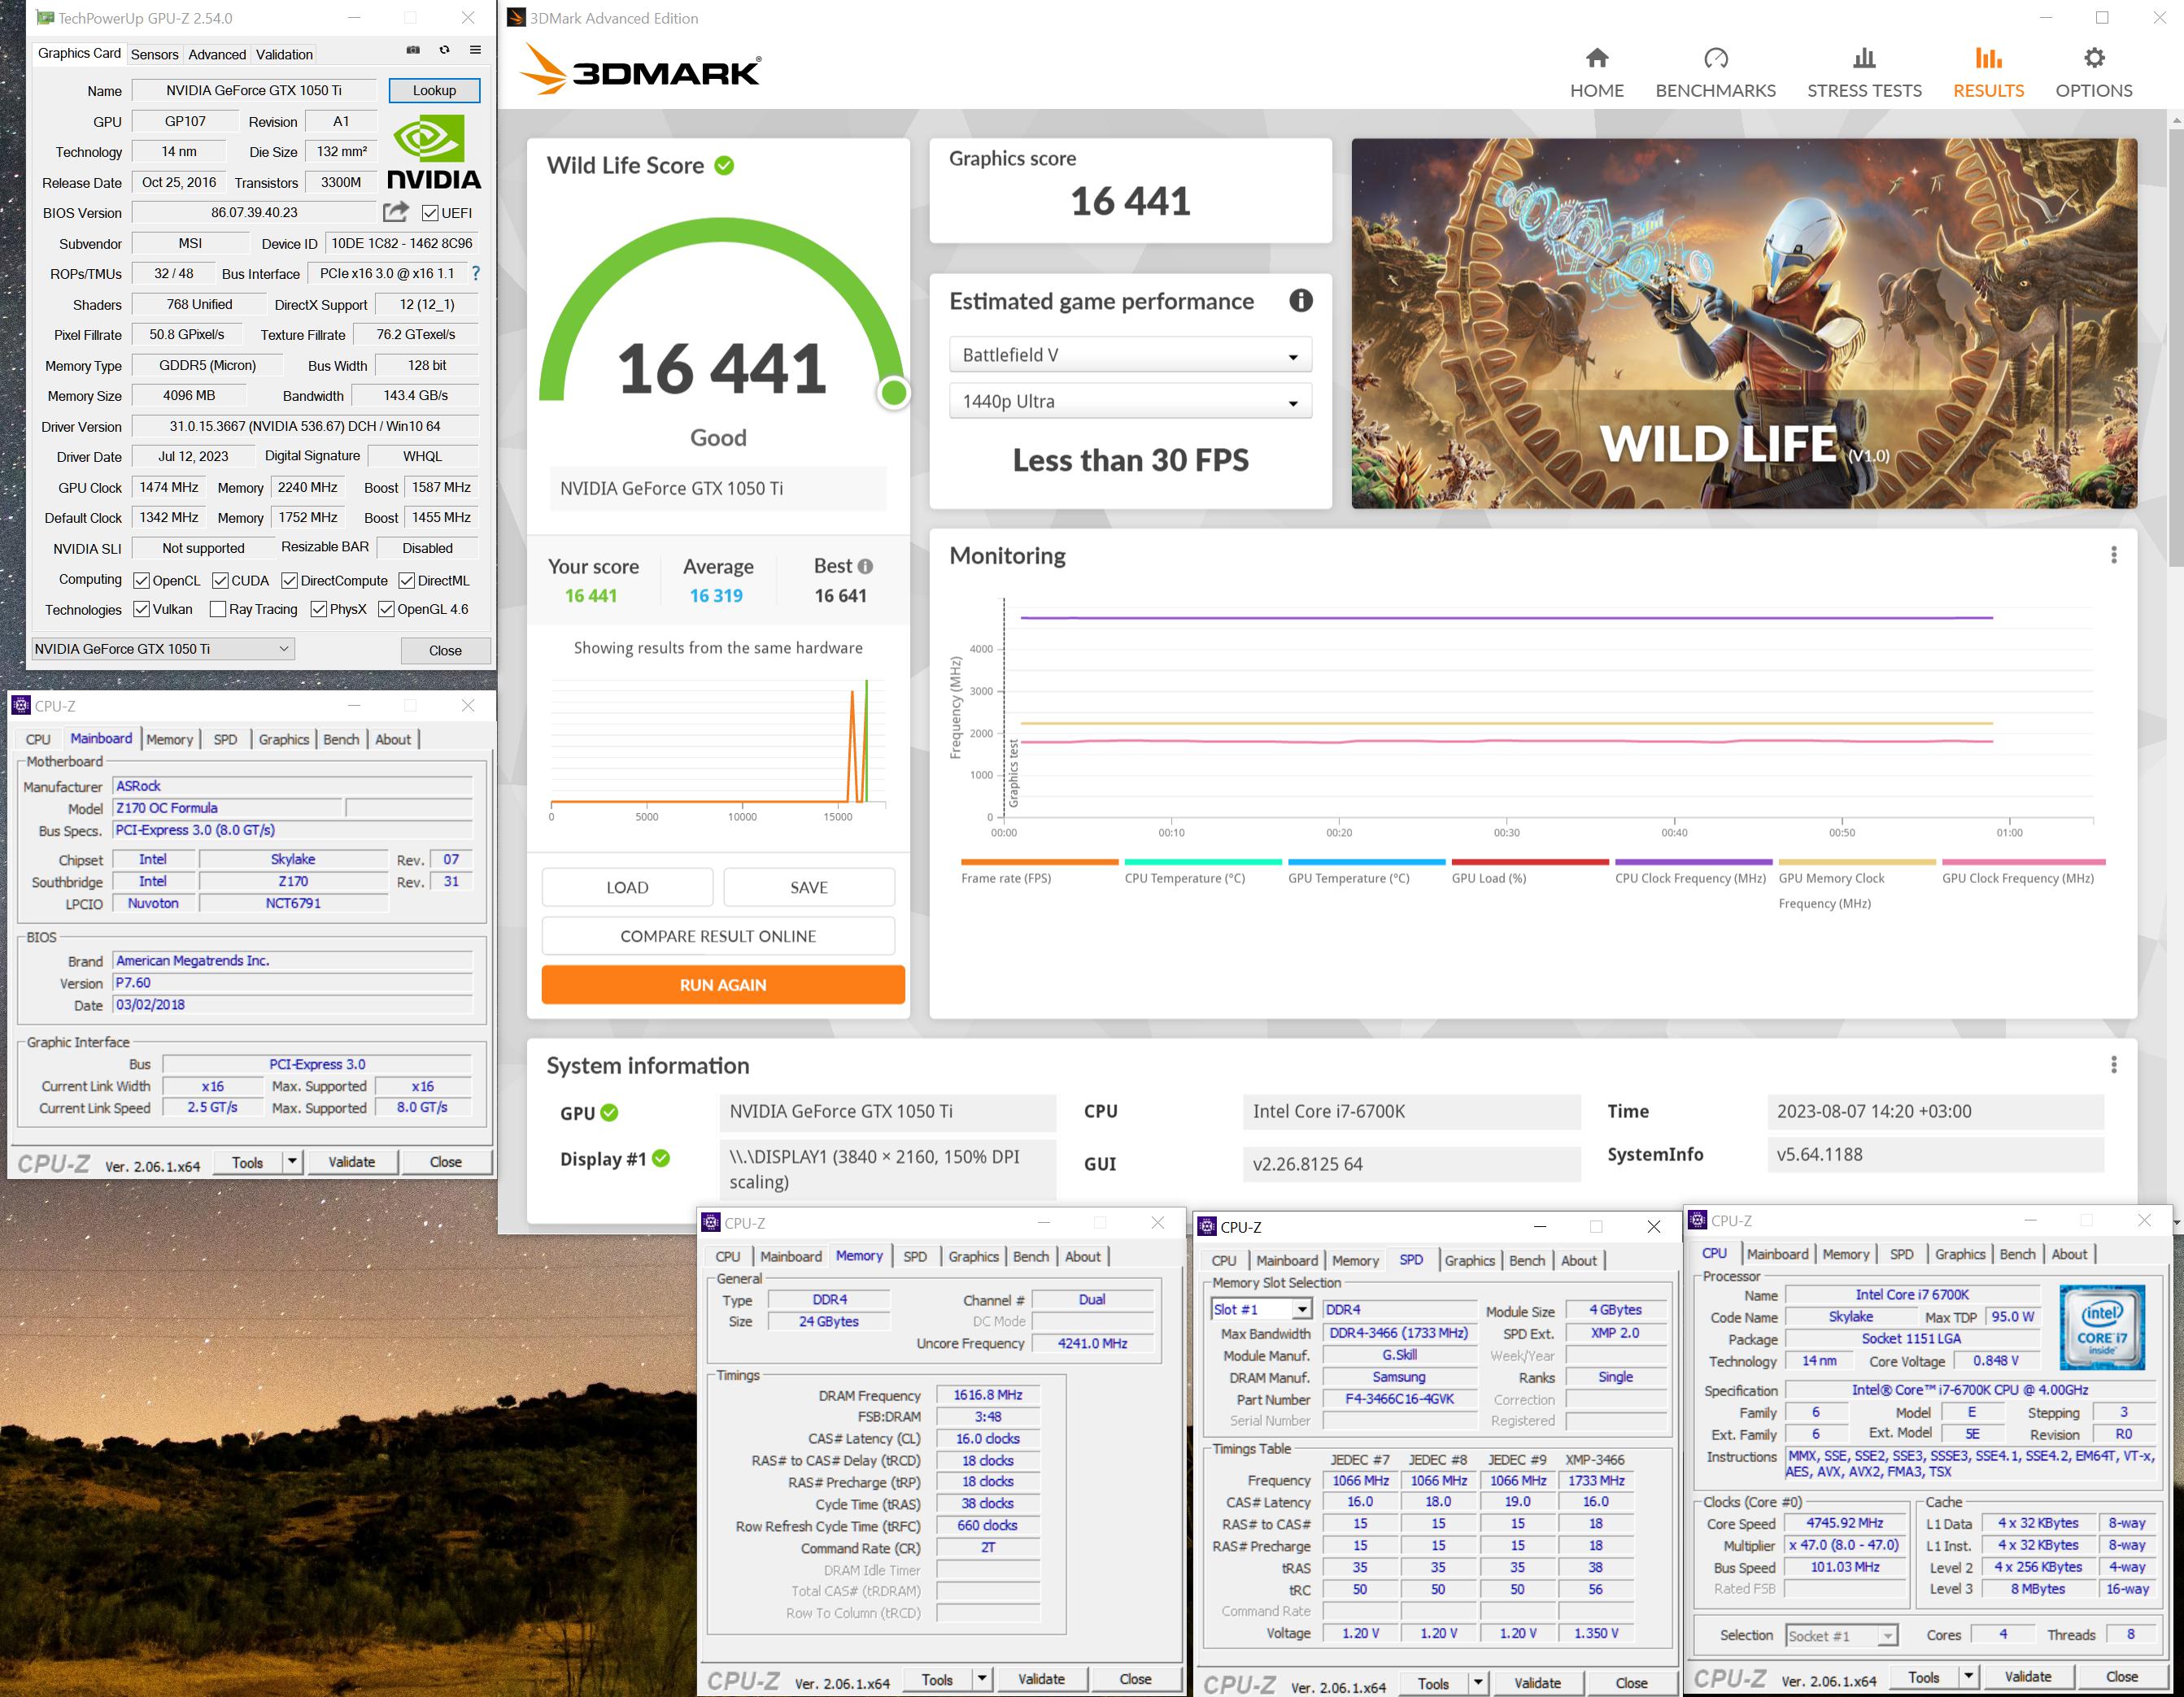Open the System information three-dot menu
Viewport: 2184px width, 1697px height.
tap(2113, 1064)
